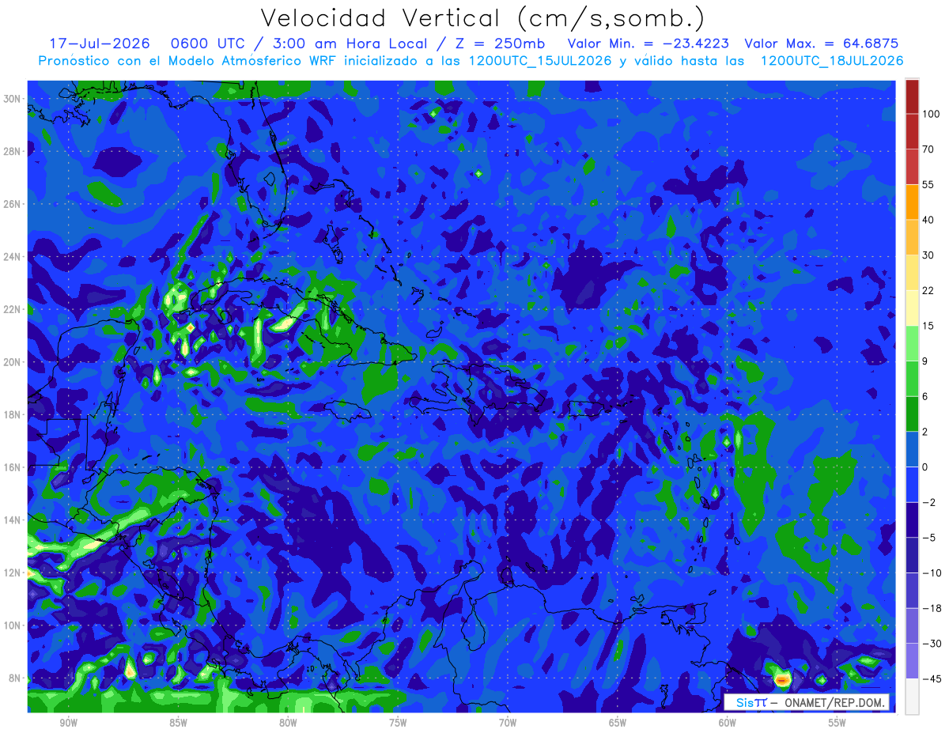The width and height of the screenshot is (949, 733).
Task: Pick the red swatch between 70 and 100
Action: (x=912, y=131)
